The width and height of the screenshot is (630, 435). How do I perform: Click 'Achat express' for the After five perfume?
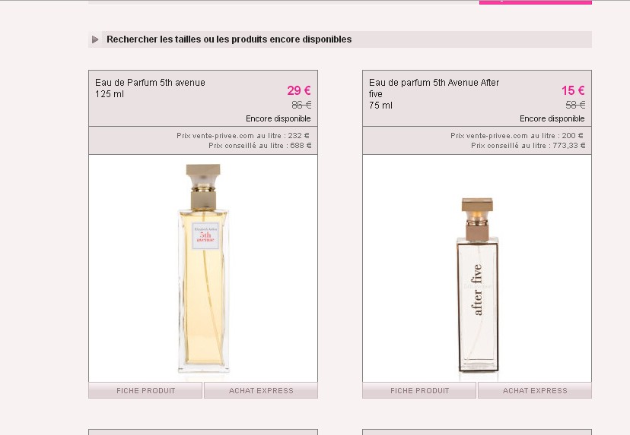point(535,391)
